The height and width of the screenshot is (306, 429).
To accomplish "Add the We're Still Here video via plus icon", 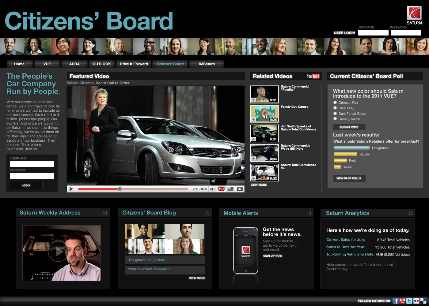I will click(254, 159).
